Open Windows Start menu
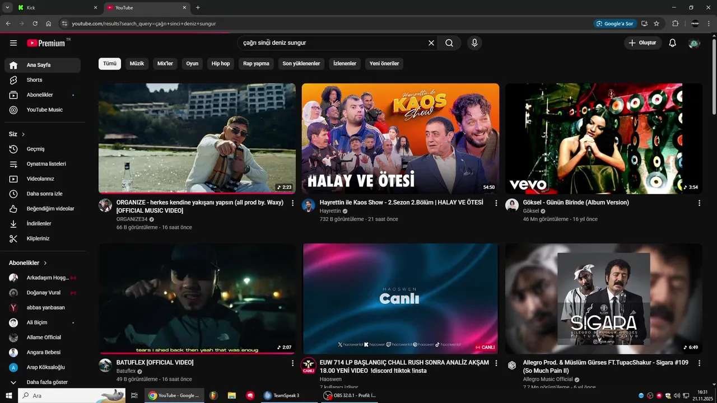This screenshot has width=717, height=403. (x=8, y=396)
